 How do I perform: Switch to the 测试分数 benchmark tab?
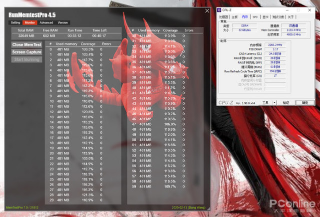278,17
